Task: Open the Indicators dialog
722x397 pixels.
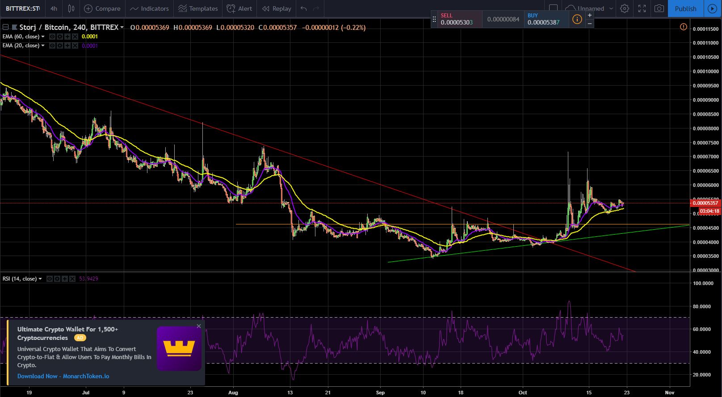Action: [149, 8]
